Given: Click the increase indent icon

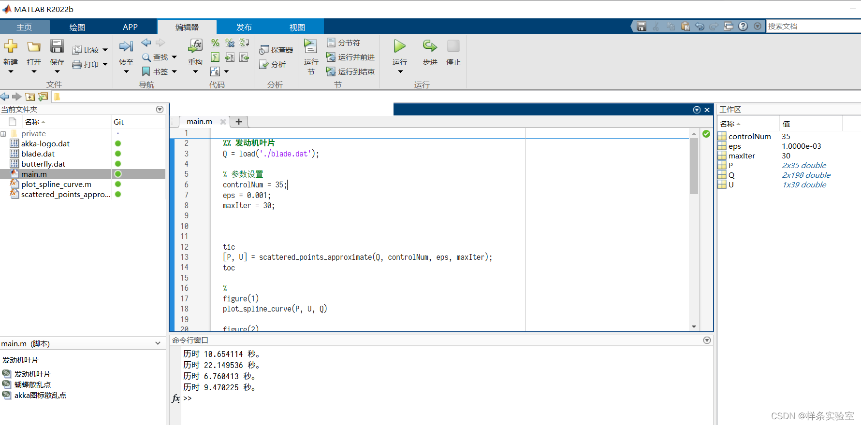Looking at the screenshot, I should [230, 57].
